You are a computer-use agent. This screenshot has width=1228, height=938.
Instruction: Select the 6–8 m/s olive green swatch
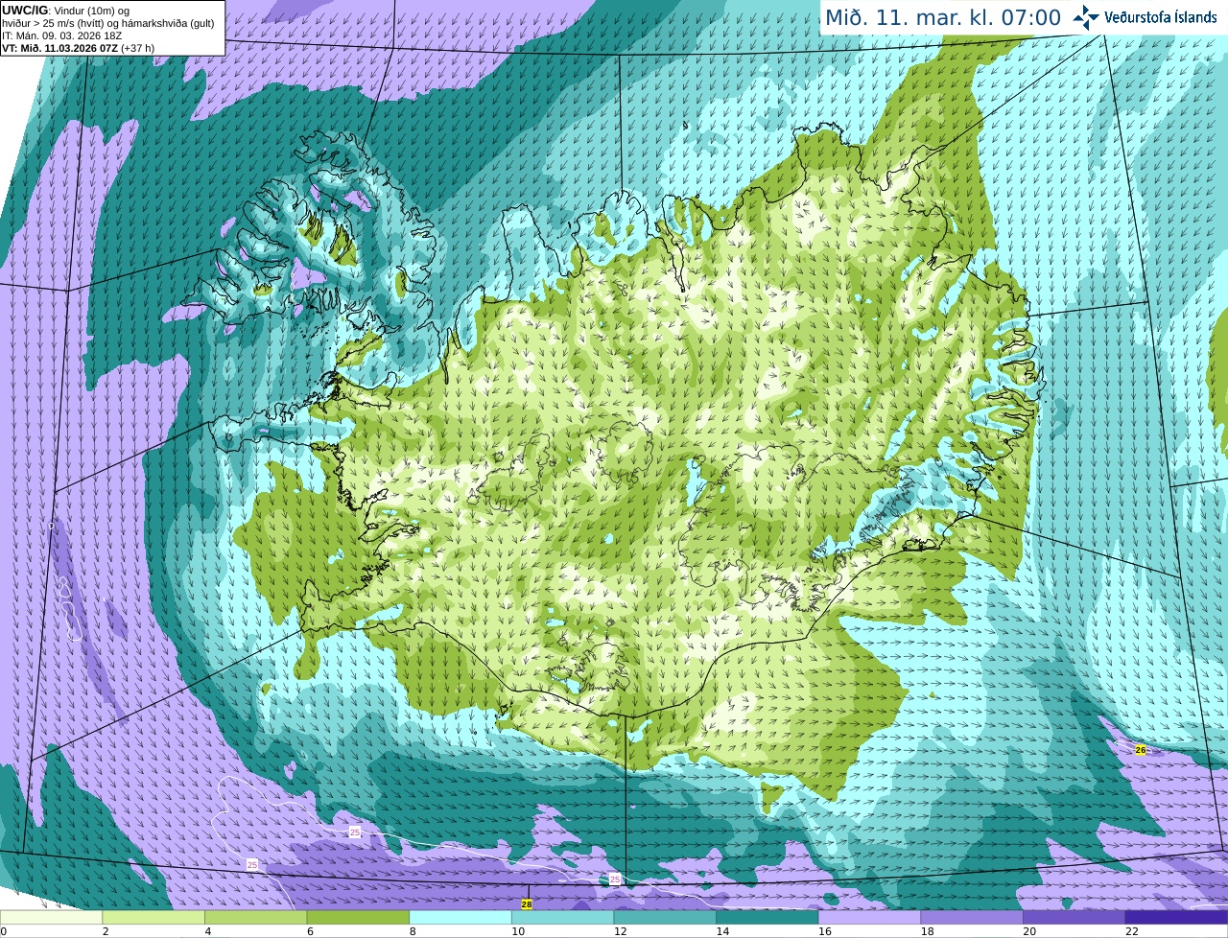(x=358, y=917)
